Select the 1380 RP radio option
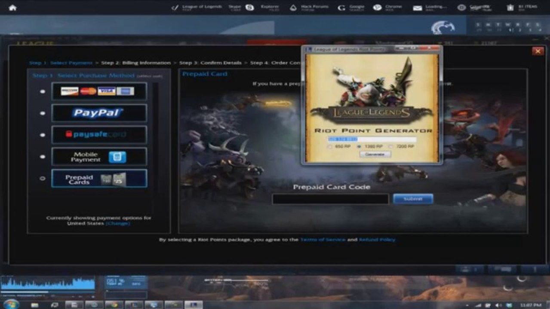The height and width of the screenshot is (309, 550). pyautogui.click(x=359, y=147)
